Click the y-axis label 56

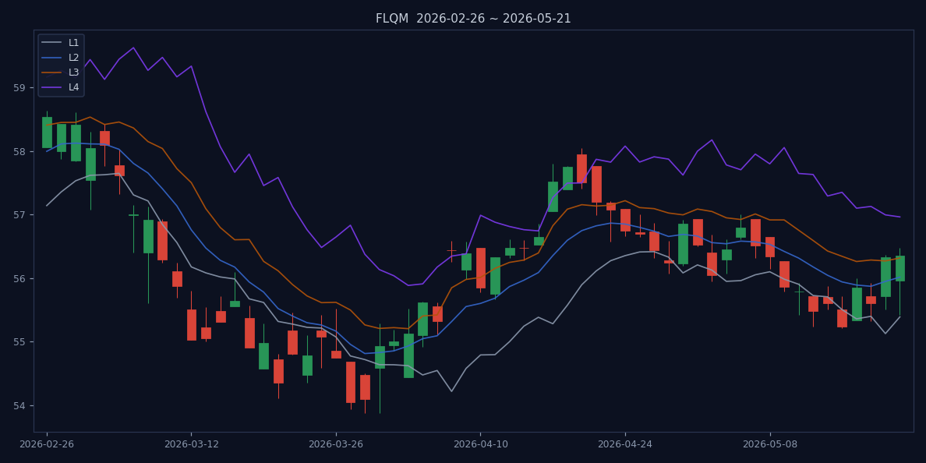(19, 279)
